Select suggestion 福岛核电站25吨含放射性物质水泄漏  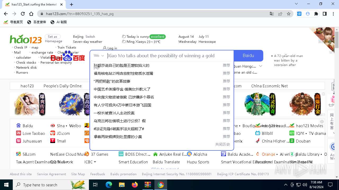click(x=123, y=73)
